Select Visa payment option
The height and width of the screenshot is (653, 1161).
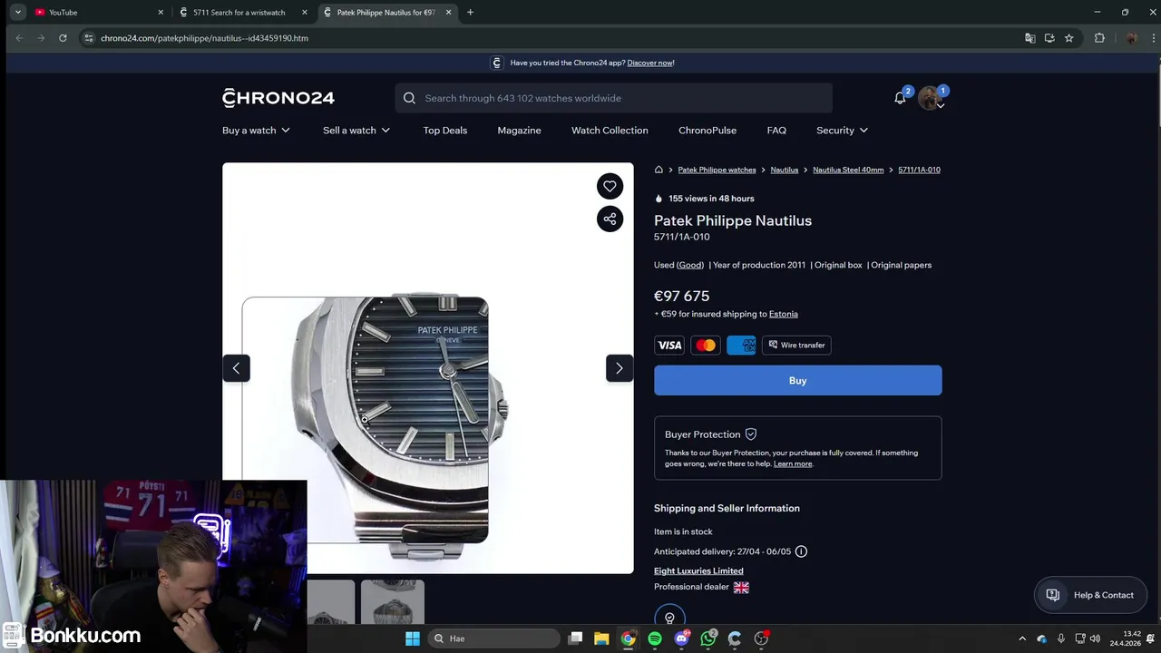[669, 346]
